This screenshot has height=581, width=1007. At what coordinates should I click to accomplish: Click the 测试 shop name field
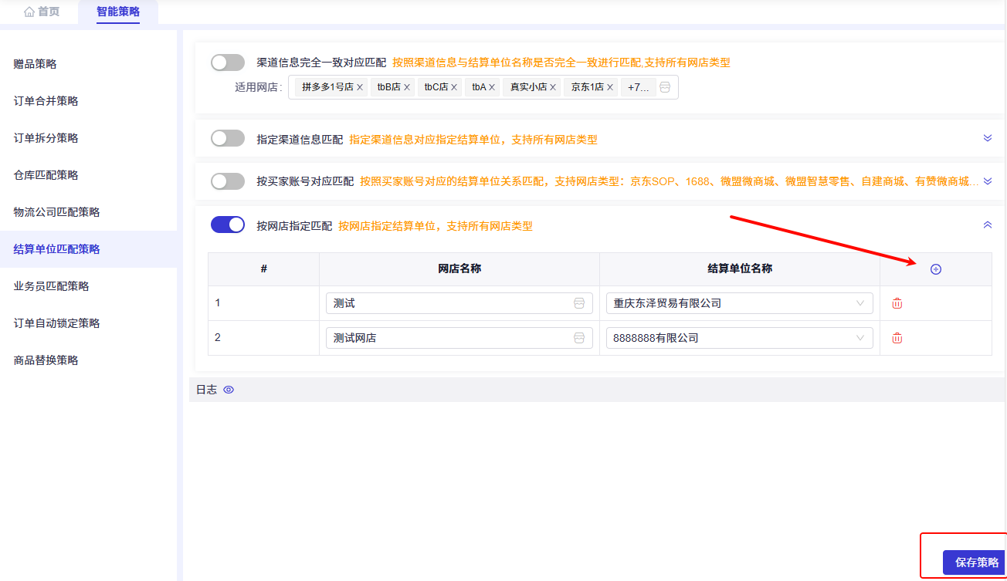coord(459,303)
